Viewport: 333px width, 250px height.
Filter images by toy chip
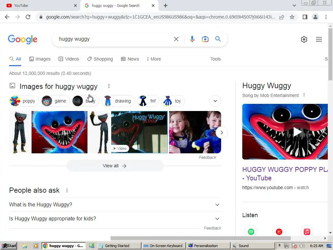click(x=173, y=101)
